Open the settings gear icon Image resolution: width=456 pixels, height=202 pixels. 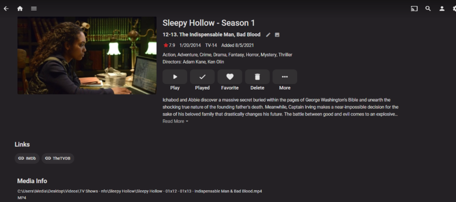[x=454, y=8]
